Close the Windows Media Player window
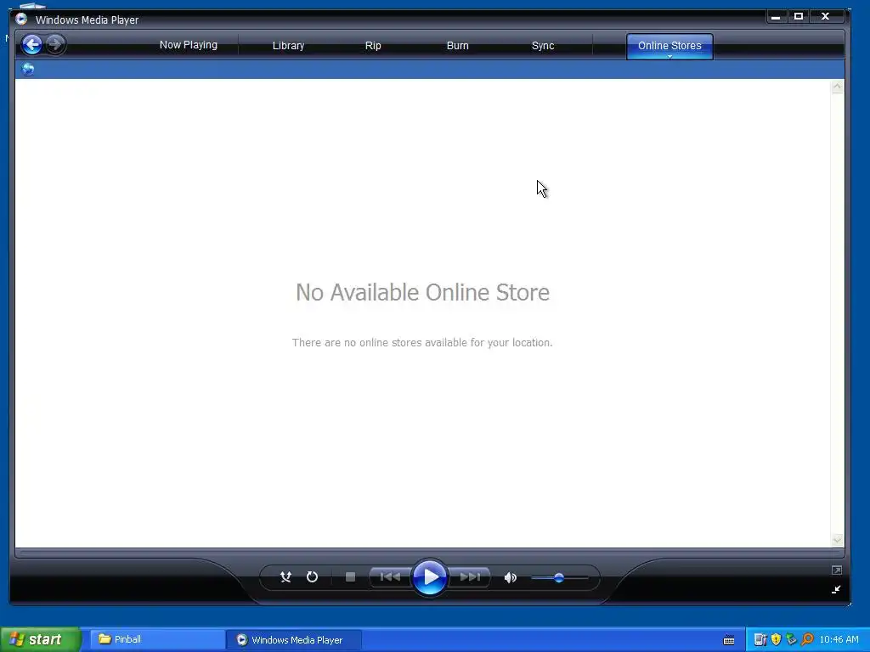The image size is (870, 652). (825, 17)
